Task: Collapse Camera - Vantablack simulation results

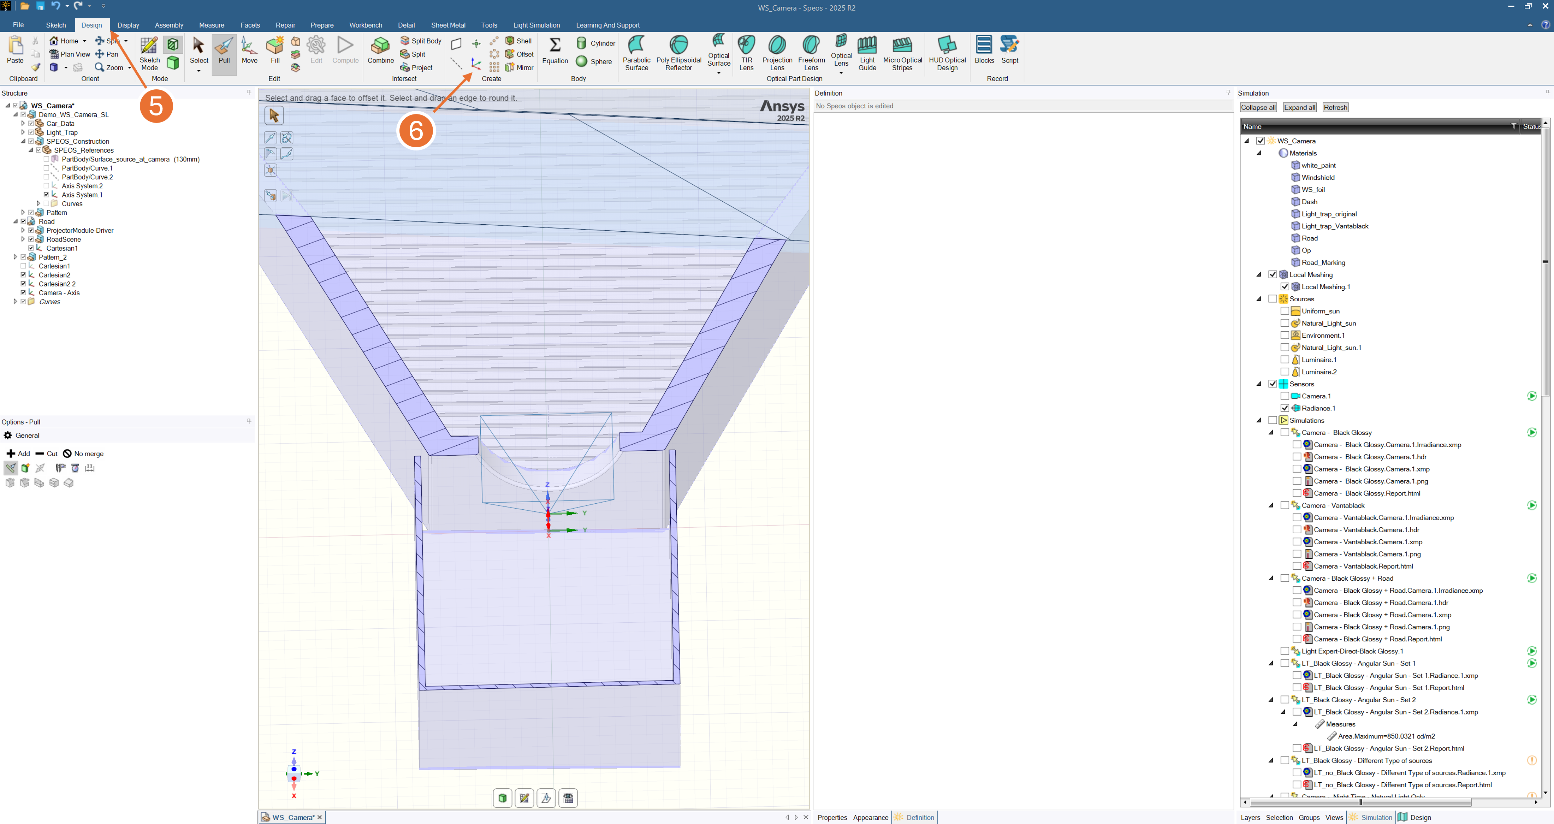Action: tap(1271, 505)
